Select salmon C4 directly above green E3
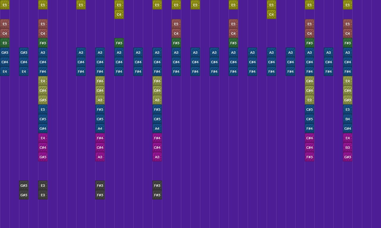 click(5, 34)
